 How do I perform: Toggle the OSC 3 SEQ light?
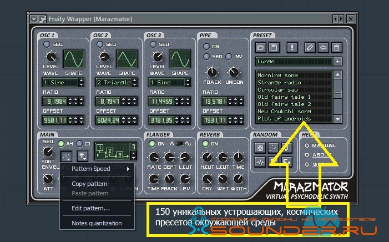click(153, 44)
